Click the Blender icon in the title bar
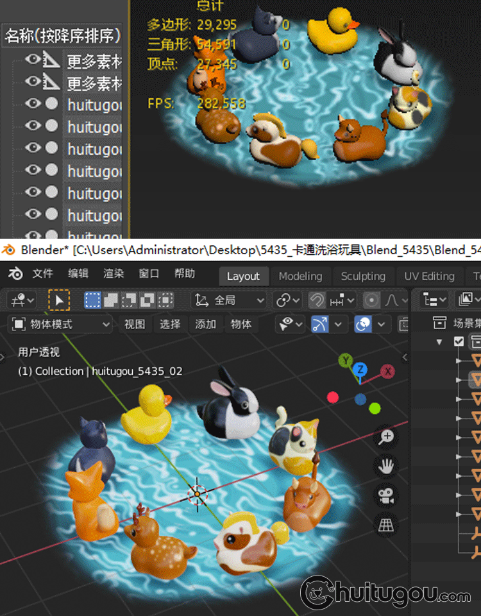481x616 pixels. tap(8, 250)
